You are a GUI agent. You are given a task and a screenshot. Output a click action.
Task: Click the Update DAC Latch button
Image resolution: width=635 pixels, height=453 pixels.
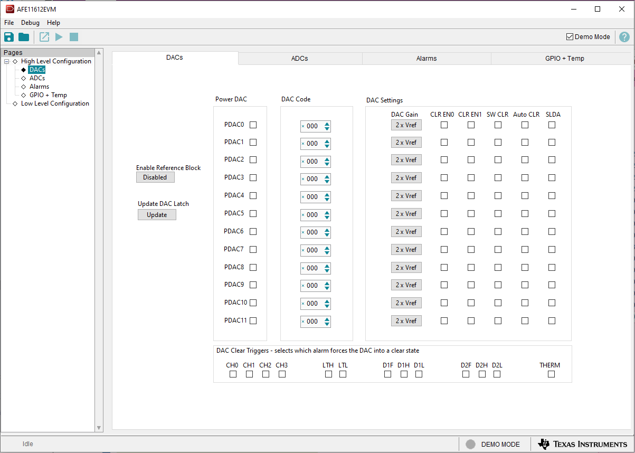click(x=157, y=214)
